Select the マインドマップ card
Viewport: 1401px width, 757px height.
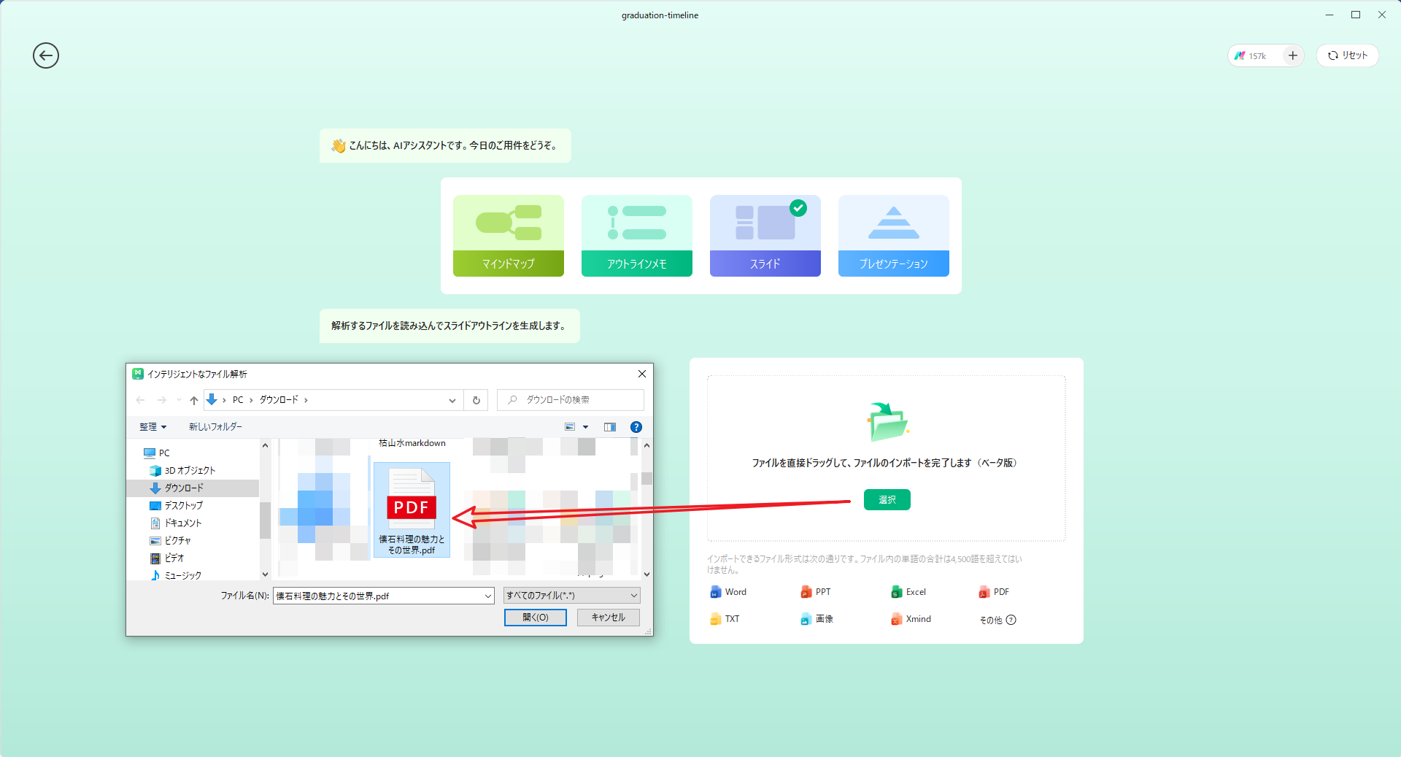509,236
